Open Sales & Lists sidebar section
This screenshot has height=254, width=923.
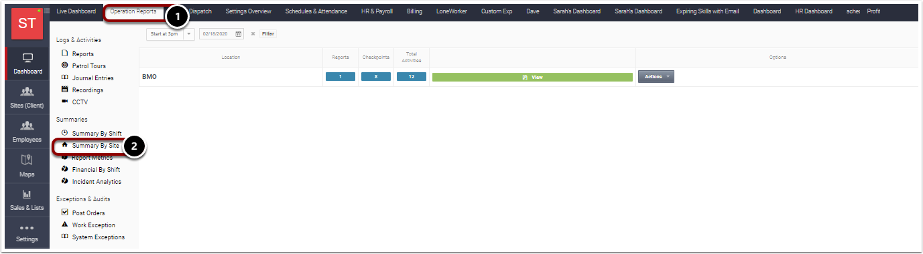point(27,200)
